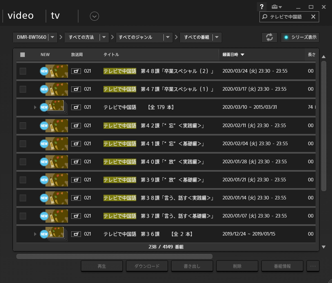Click the NEW badge on lesson 48 row
This screenshot has width=332, height=283.
coord(44,71)
